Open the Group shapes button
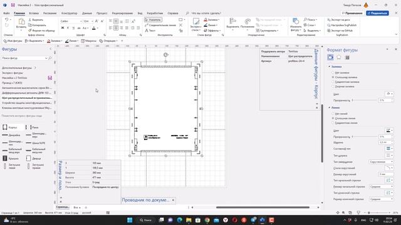This screenshot has height=225, width=401. click(x=267, y=31)
